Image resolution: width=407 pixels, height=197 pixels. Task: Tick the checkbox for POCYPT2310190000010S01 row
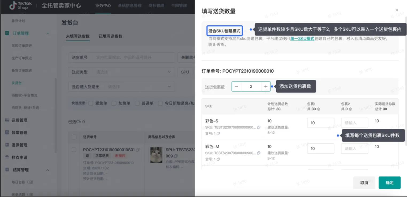74,150
